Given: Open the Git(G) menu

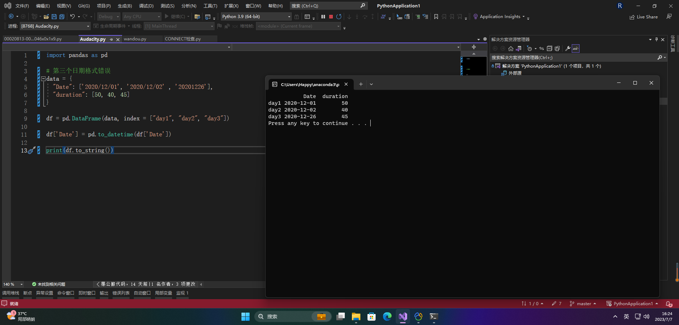Looking at the screenshot, I should coord(84,6).
